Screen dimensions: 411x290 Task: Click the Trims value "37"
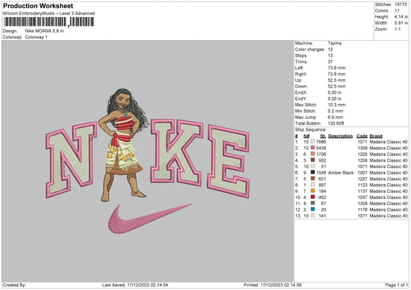click(330, 62)
